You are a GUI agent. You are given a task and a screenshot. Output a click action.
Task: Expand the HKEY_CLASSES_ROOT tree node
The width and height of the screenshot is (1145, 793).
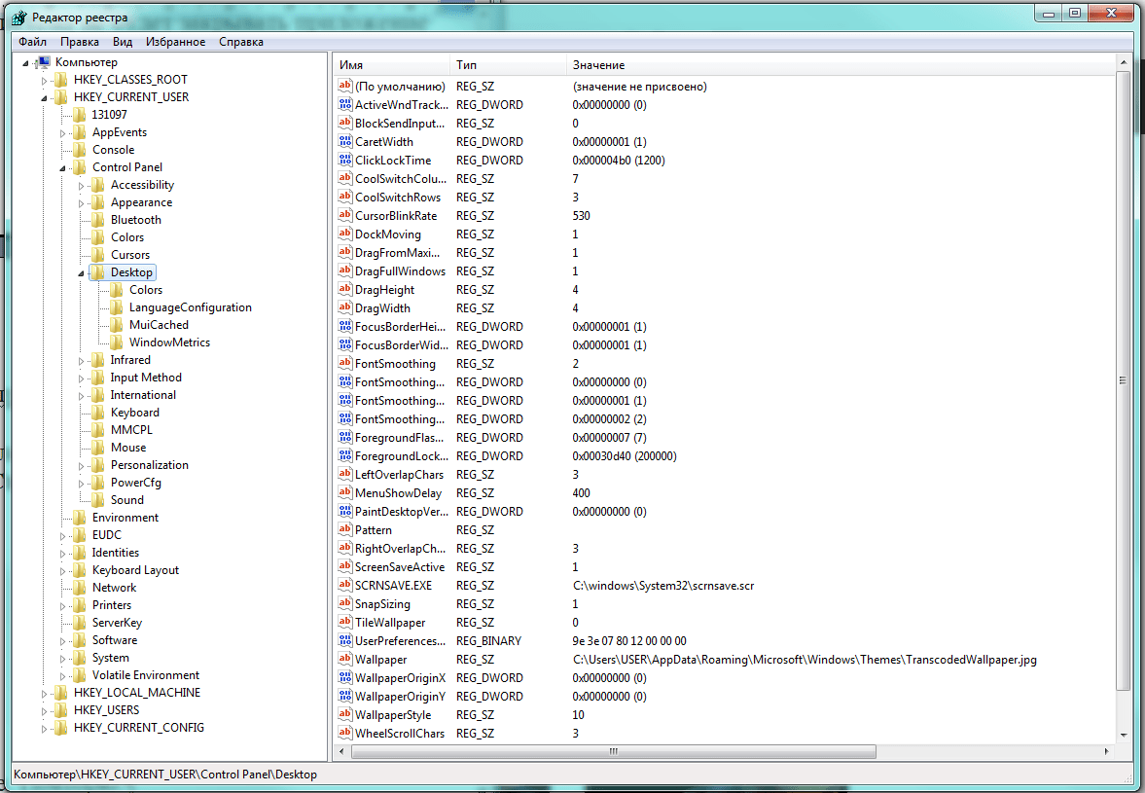pos(44,80)
